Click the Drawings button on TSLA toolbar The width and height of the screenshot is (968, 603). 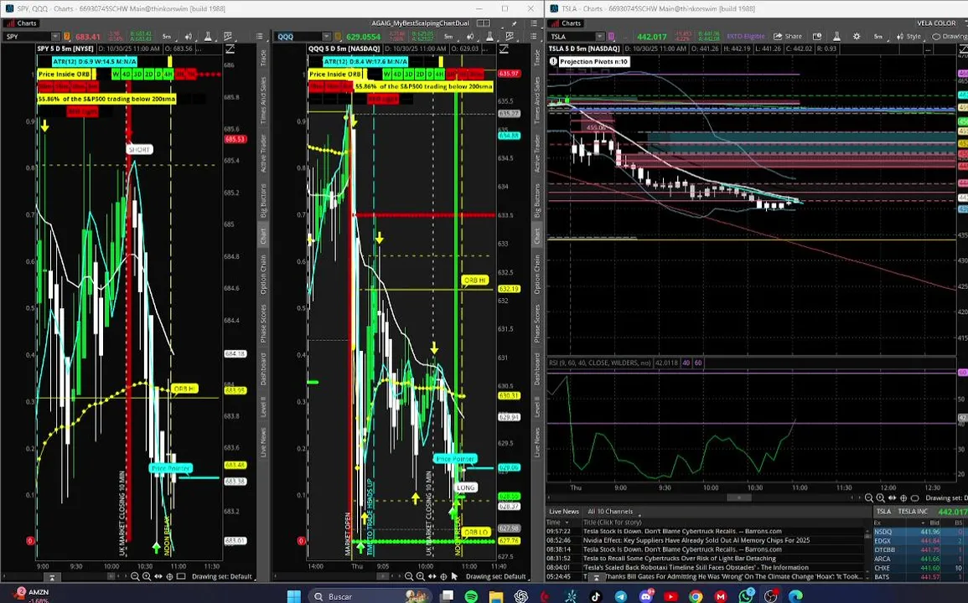click(x=950, y=36)
